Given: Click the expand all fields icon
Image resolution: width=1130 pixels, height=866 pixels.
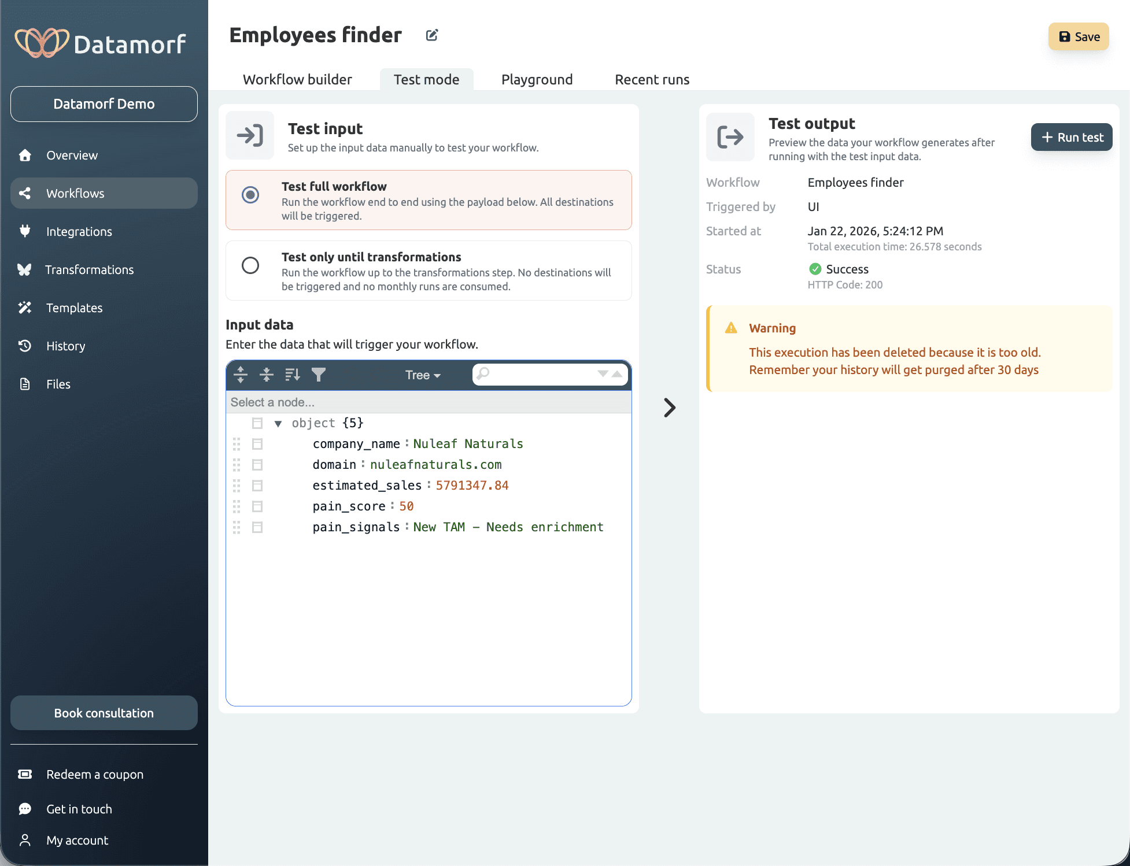Looking at the screenshot, I should [x=241, y=375].
